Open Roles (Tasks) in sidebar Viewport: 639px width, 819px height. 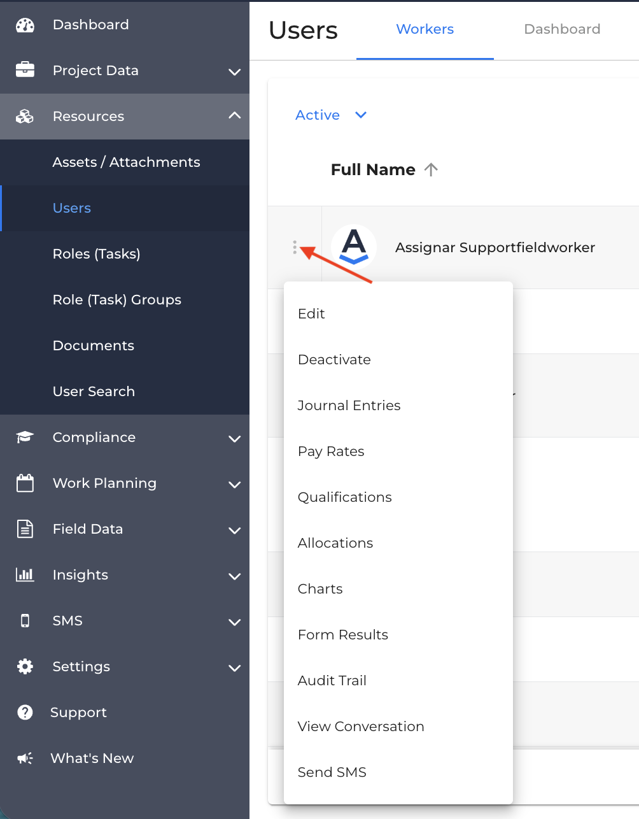tap(125, 254)
